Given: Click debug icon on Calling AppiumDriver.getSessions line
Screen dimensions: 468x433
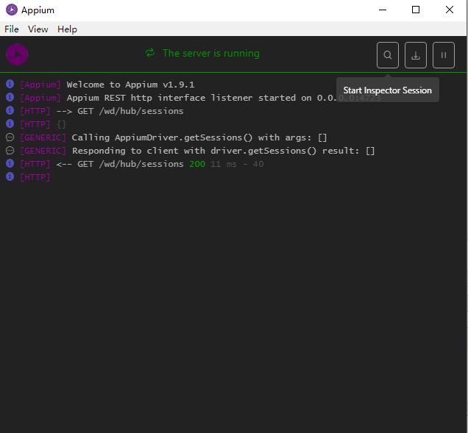Looking at the screenshot, I should coord(10,137).
